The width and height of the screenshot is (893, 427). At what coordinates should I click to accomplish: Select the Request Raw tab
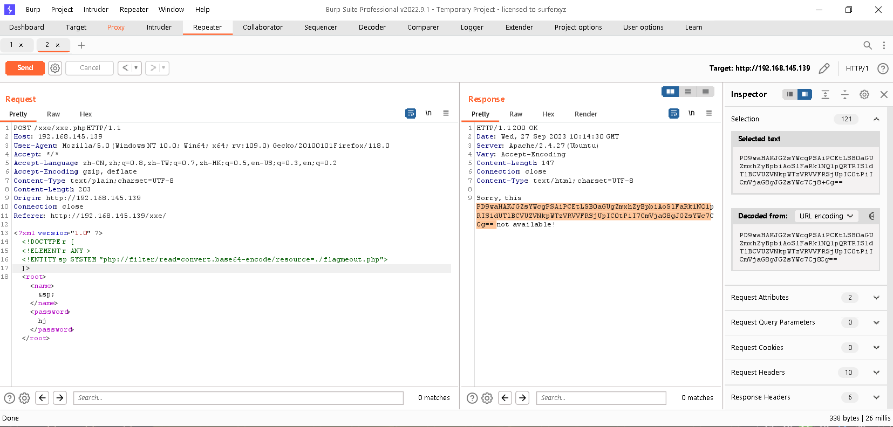click(x=53, y=114)
